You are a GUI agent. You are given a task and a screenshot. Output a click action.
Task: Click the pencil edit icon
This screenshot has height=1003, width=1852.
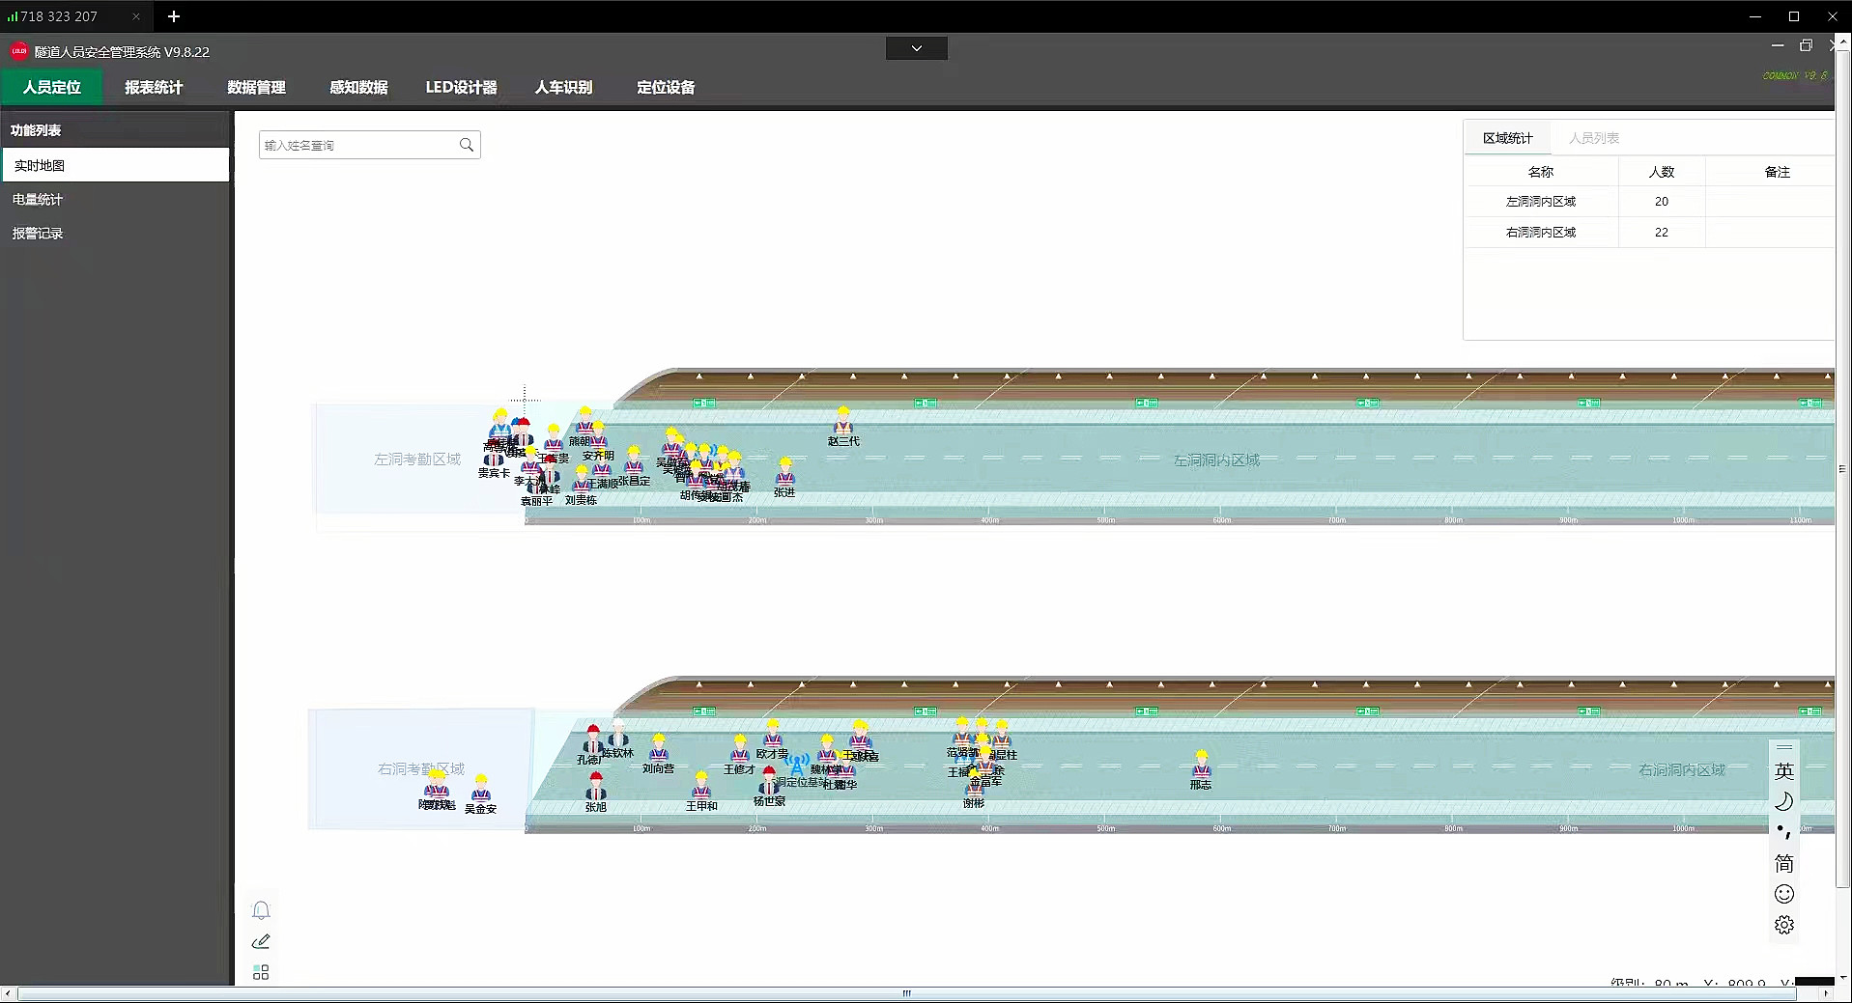pyautogui.click(x=261, y=941)
